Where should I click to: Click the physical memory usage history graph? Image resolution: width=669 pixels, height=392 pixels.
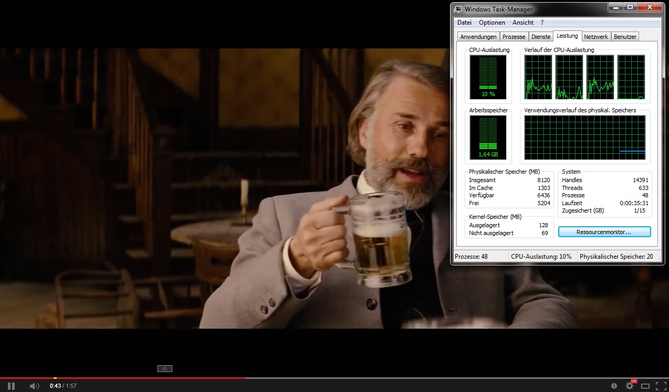[x=585, y=138]
